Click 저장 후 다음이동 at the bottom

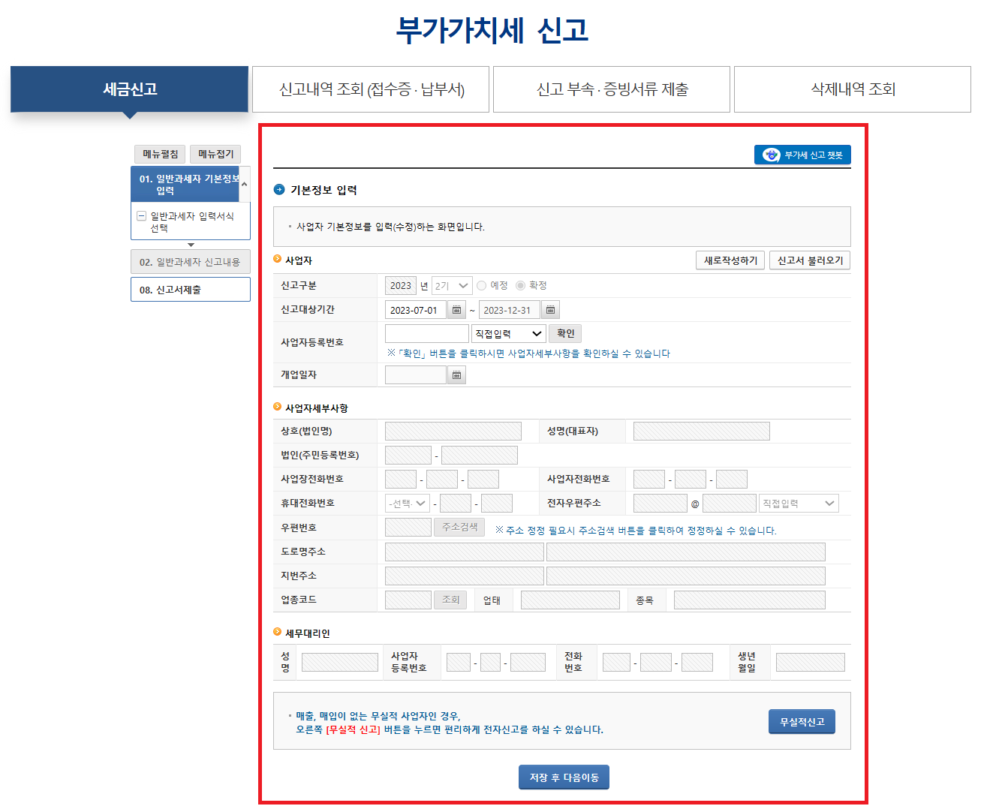pos(564,777)
